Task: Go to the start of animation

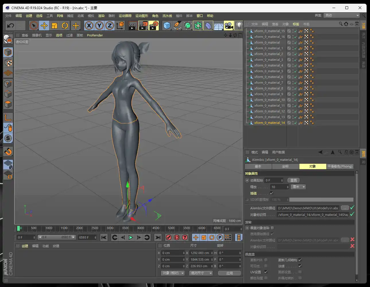Action: [104, 237]
